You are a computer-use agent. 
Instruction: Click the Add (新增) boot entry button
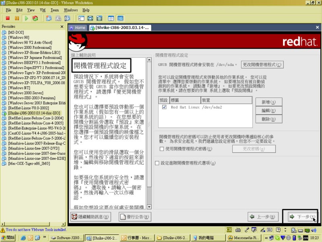point(266,102)
